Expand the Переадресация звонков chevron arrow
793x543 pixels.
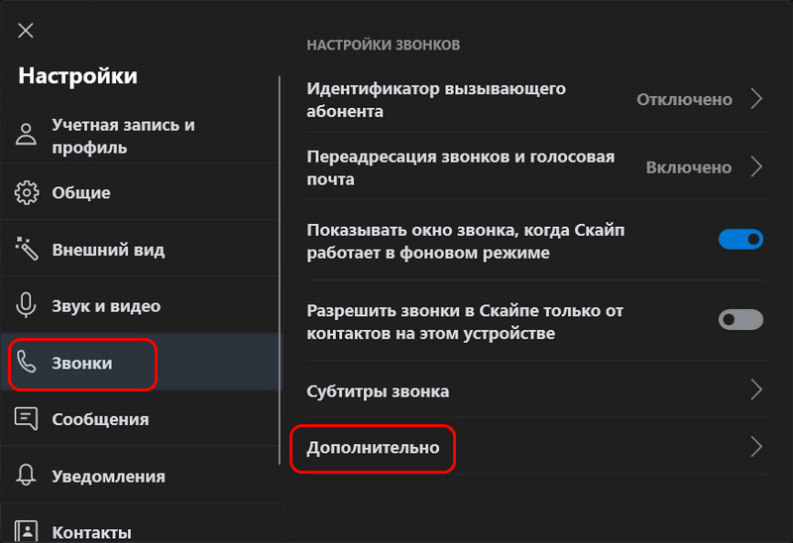pyautogui.click(x=756, y=166)
